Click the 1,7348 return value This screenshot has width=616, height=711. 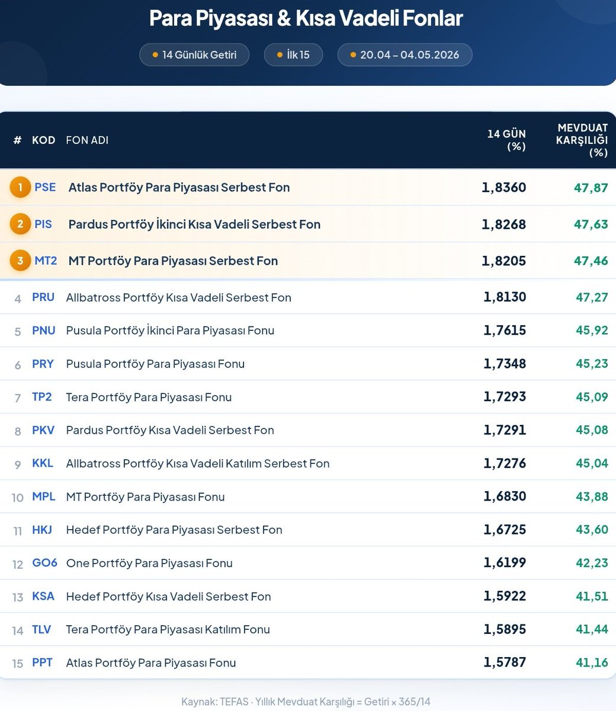pos(505,364)
